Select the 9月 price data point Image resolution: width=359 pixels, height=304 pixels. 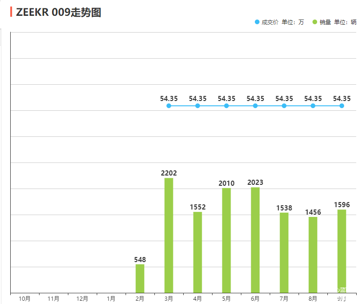(342, 106)
